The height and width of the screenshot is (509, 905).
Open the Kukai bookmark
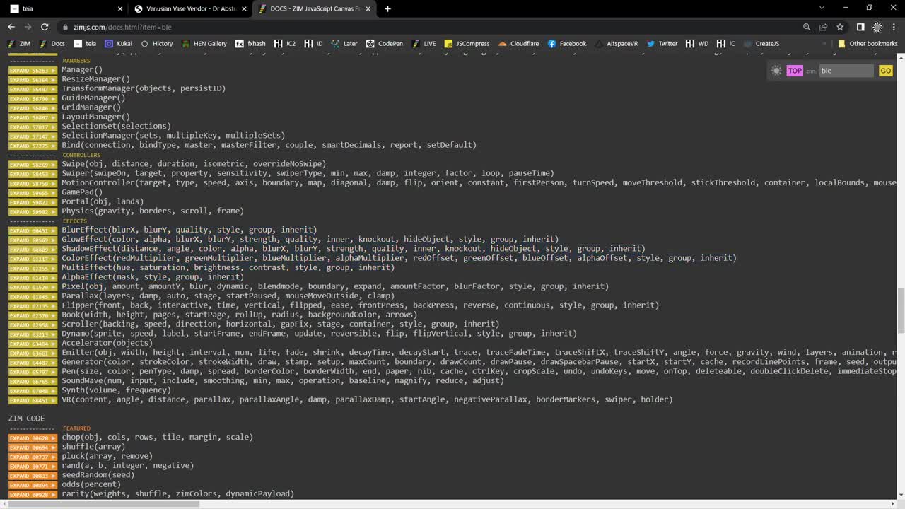[119, 43]
